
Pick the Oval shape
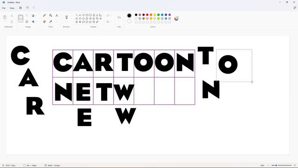83,15
